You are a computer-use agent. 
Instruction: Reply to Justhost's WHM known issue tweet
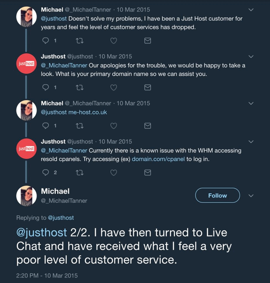[x=45, y=173]
